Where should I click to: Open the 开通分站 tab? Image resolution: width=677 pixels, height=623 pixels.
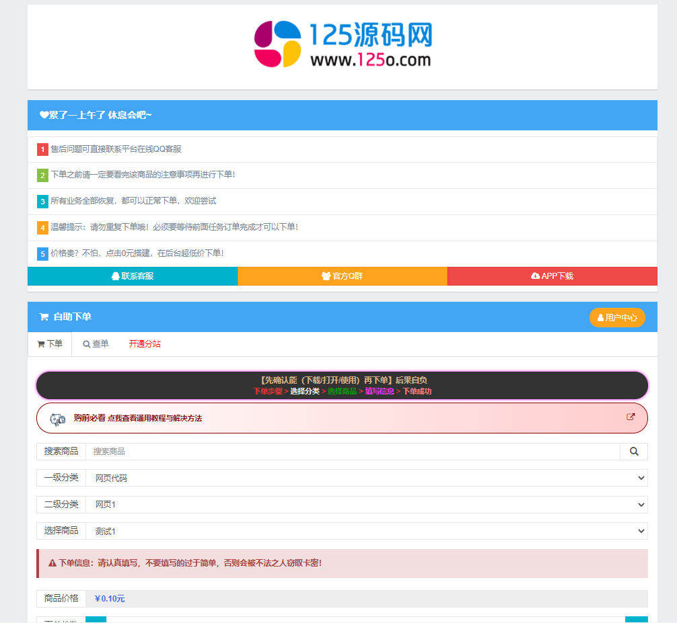pos(145,344)
